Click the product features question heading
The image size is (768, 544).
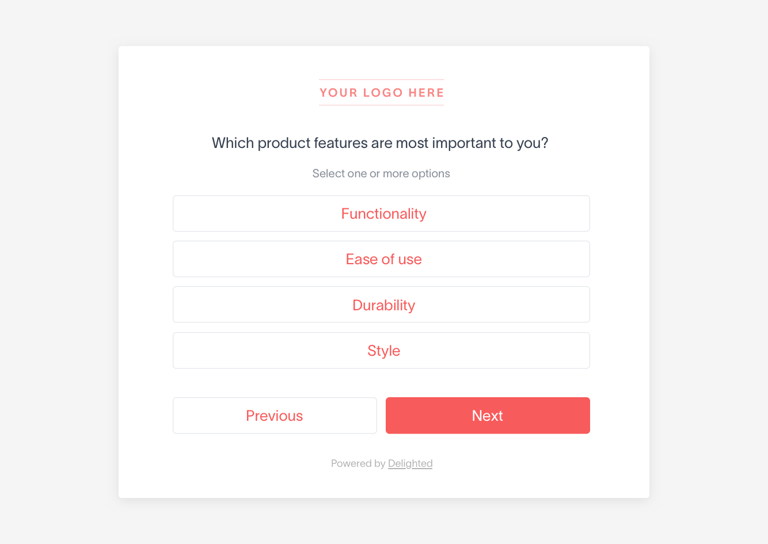click(x=380, y=143)
